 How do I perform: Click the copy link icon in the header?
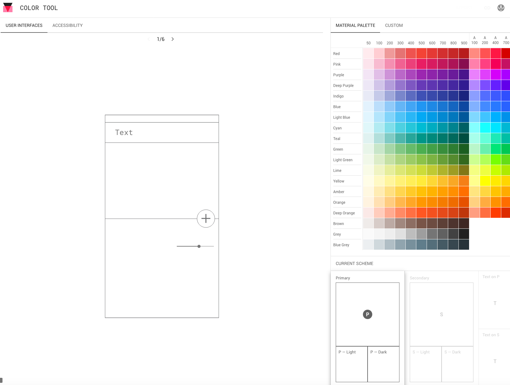tap(487, 8)
